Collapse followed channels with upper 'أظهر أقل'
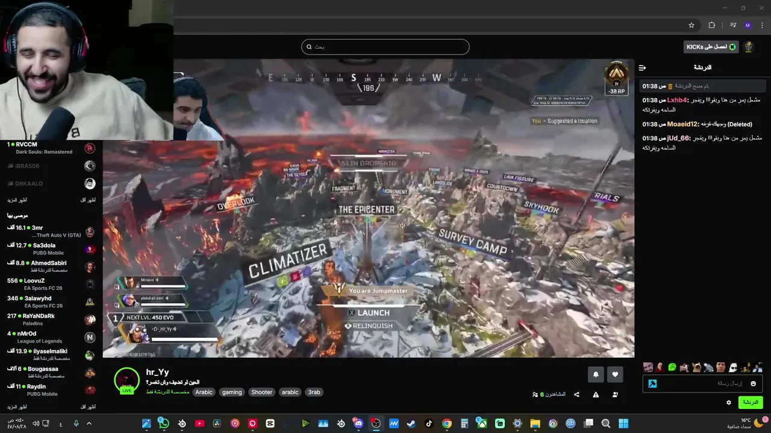Screen dimensions: 771x433 point(88,200)
